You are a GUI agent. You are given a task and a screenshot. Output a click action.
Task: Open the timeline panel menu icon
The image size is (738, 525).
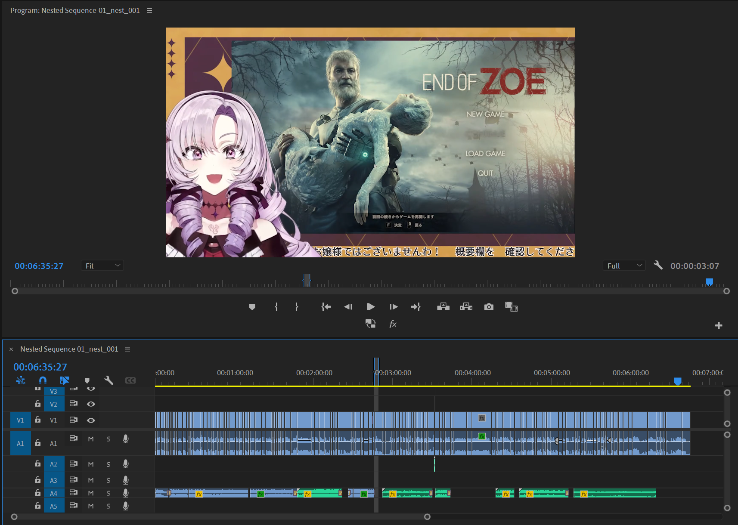tap(127, 349)
